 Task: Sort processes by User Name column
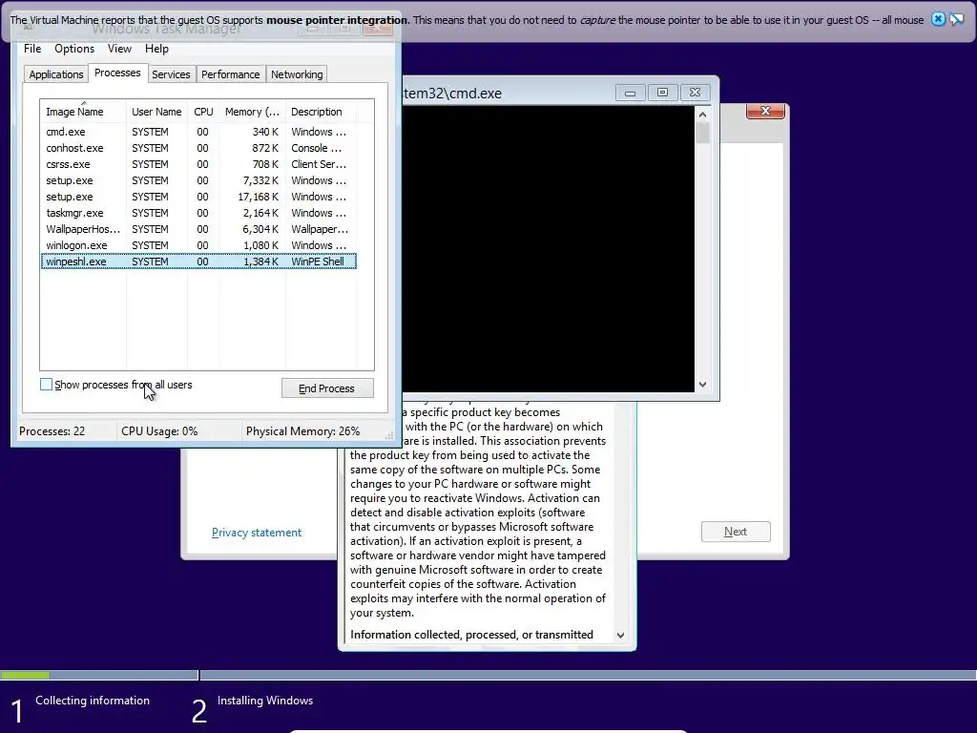click(x=156, y=112)
